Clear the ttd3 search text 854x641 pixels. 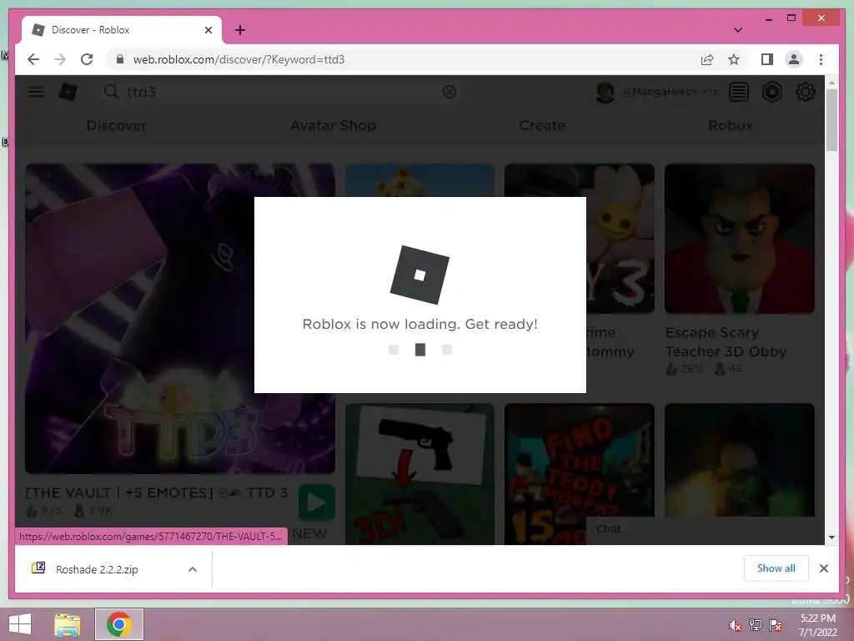[x=450, y=92]
